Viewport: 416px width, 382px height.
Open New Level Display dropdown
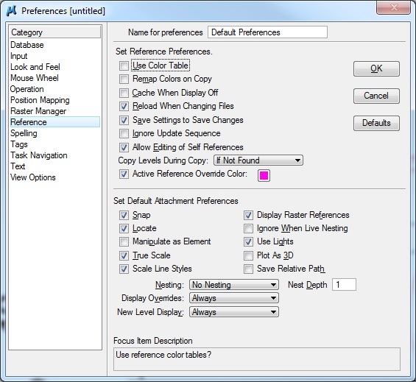[234, 312]
